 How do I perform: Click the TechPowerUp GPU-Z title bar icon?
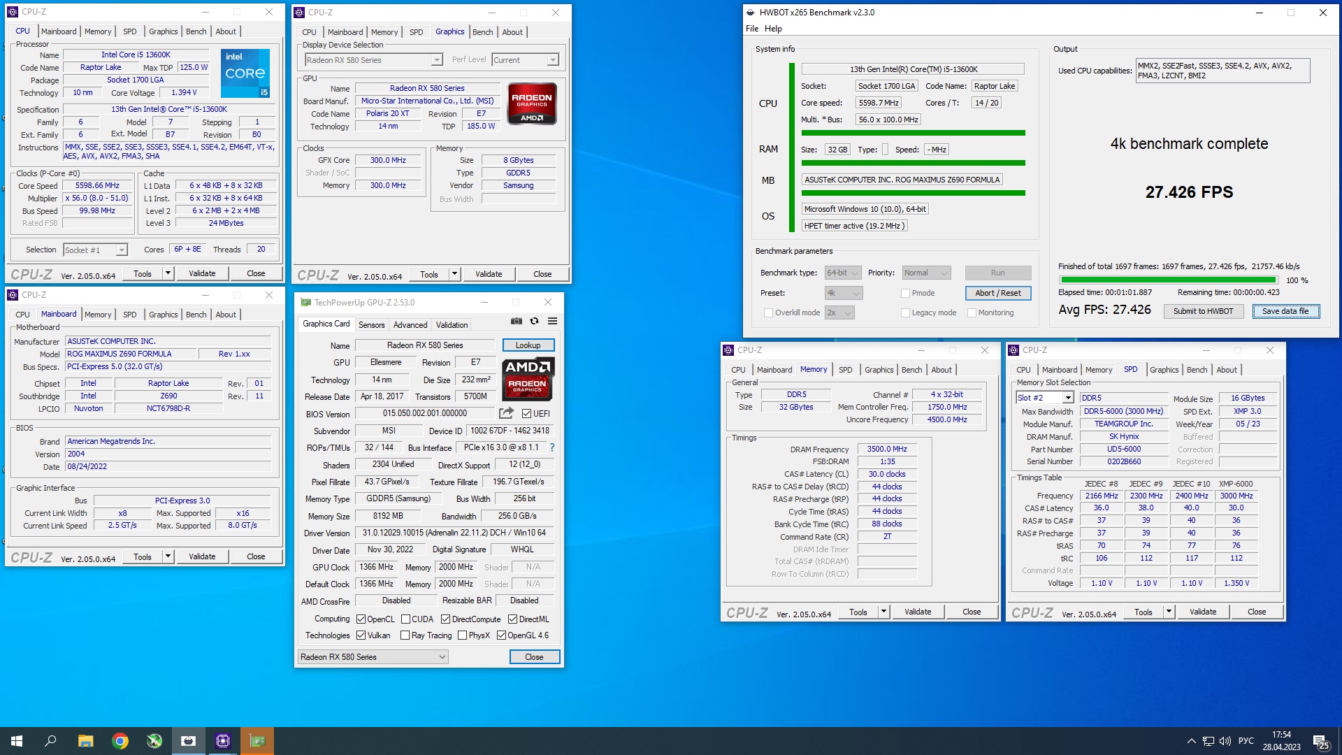point(305,303)
